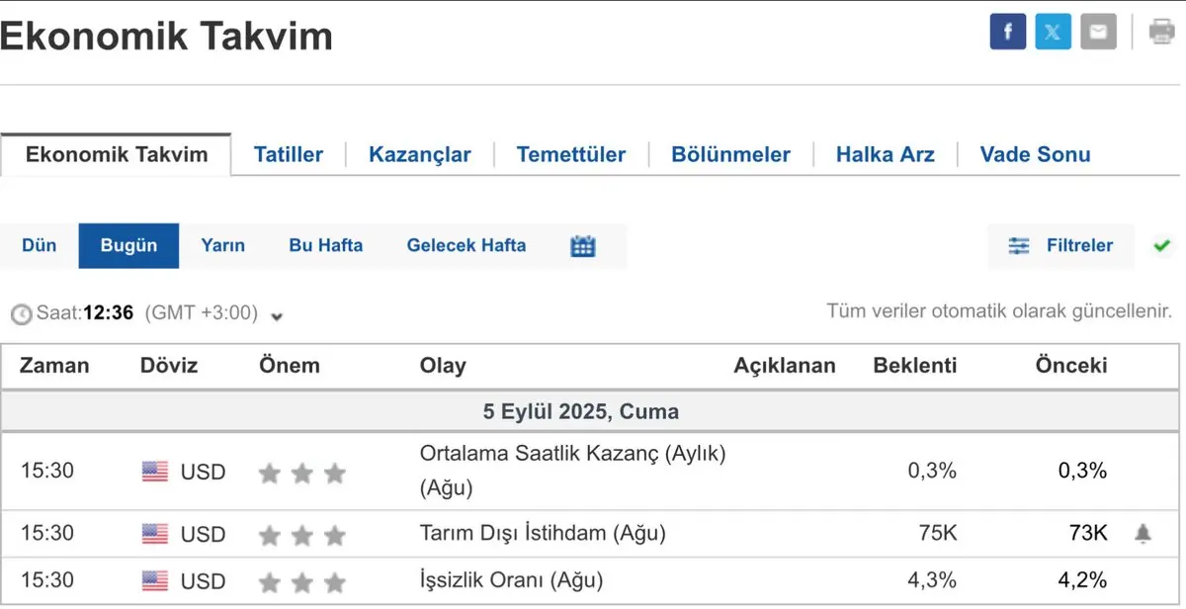Click the three-star importance for Tarım Dışı İstihdam
The height and width of the screenshot is (609, 1186).
[x=301, y=535]
